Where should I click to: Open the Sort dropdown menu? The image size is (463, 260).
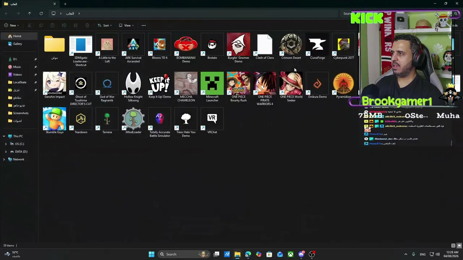click(x=105, y=25)
